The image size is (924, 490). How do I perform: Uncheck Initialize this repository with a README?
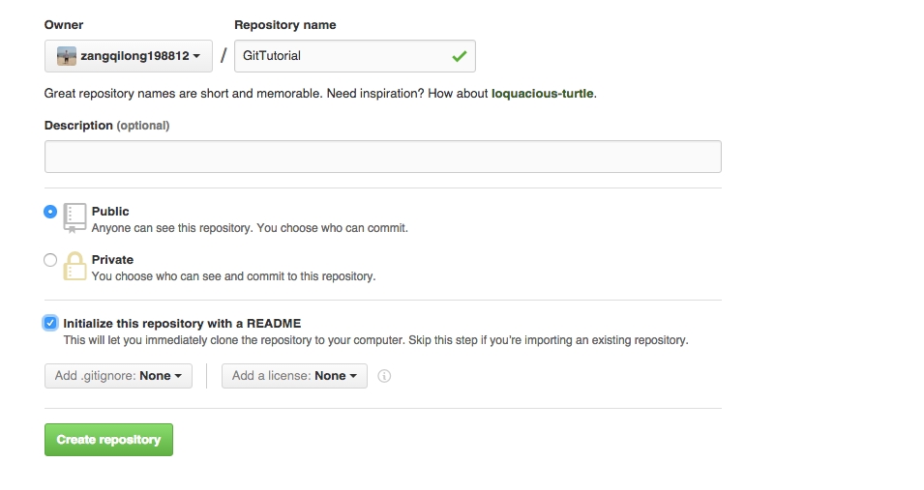(x=50, y=323)
